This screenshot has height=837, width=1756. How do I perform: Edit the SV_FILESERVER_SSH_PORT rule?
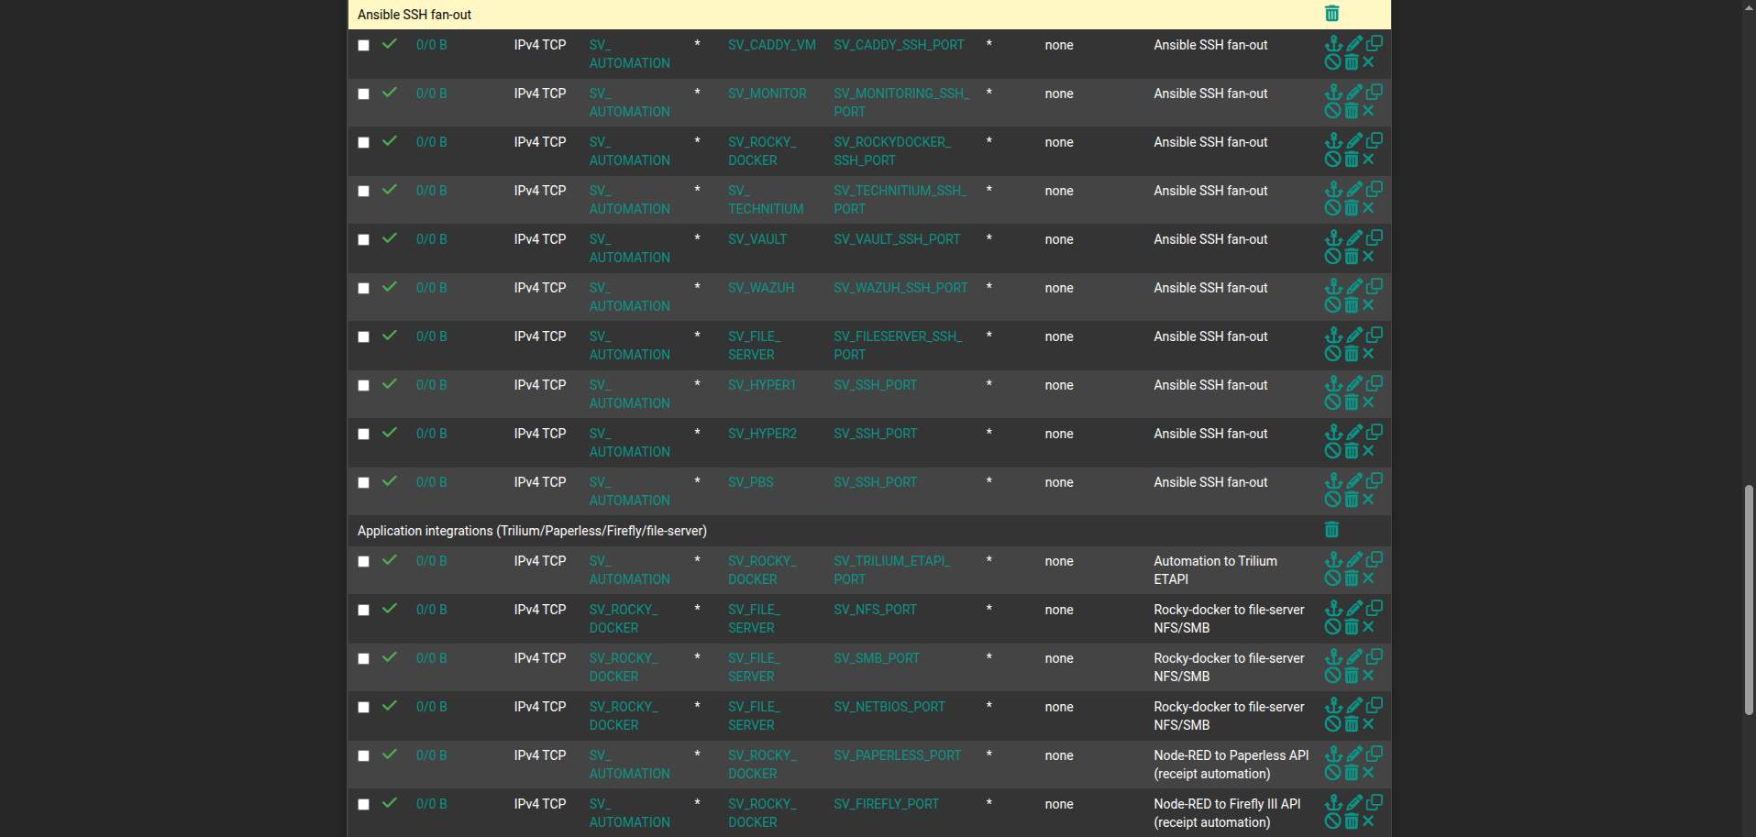tap(1354, 335)
